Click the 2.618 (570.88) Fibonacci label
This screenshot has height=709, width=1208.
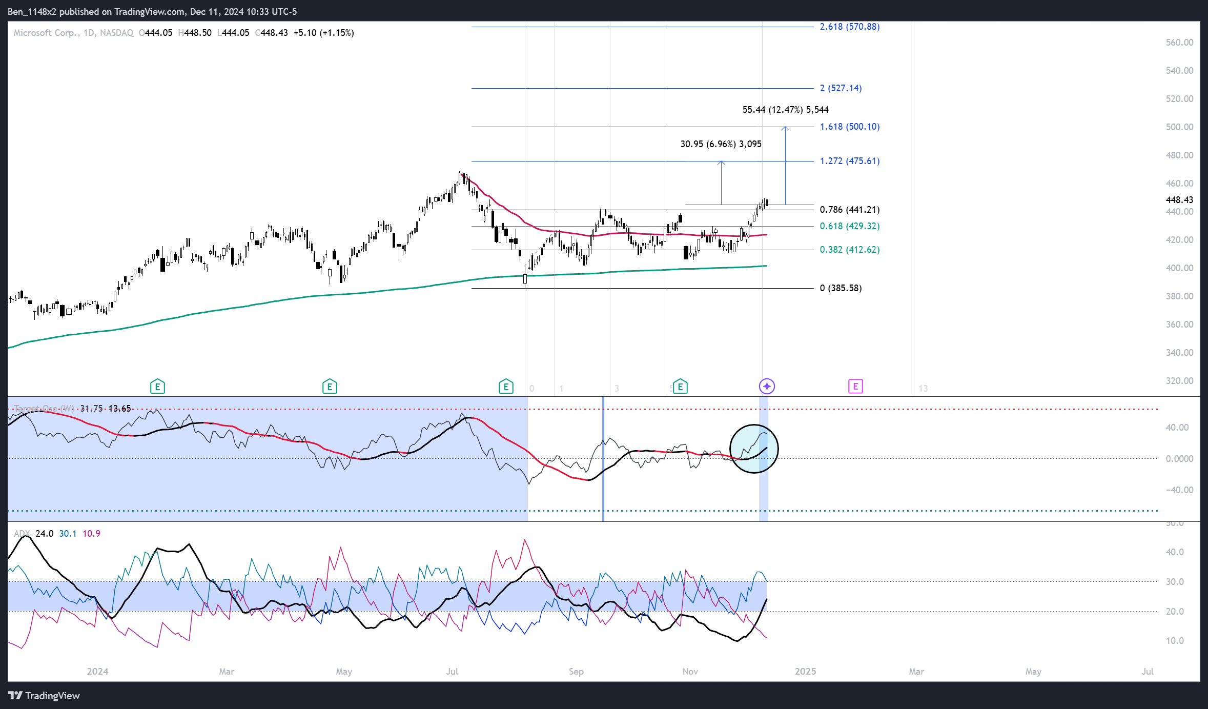pyautogui.click(x=850, y=27)
